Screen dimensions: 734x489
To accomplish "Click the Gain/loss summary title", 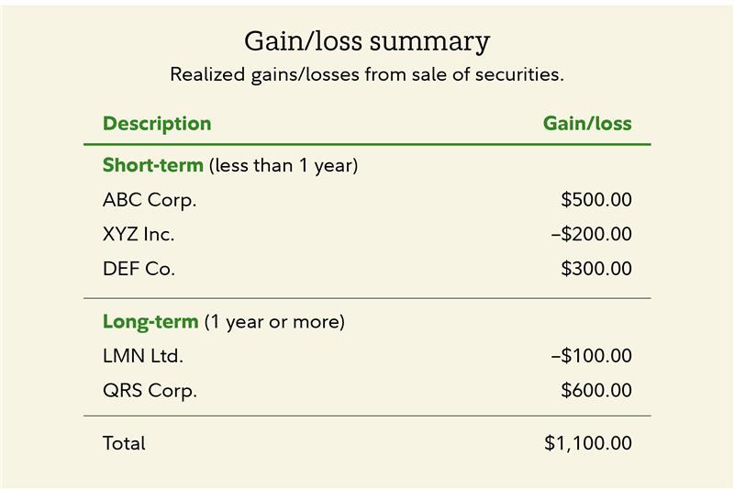I will [367, 42].
